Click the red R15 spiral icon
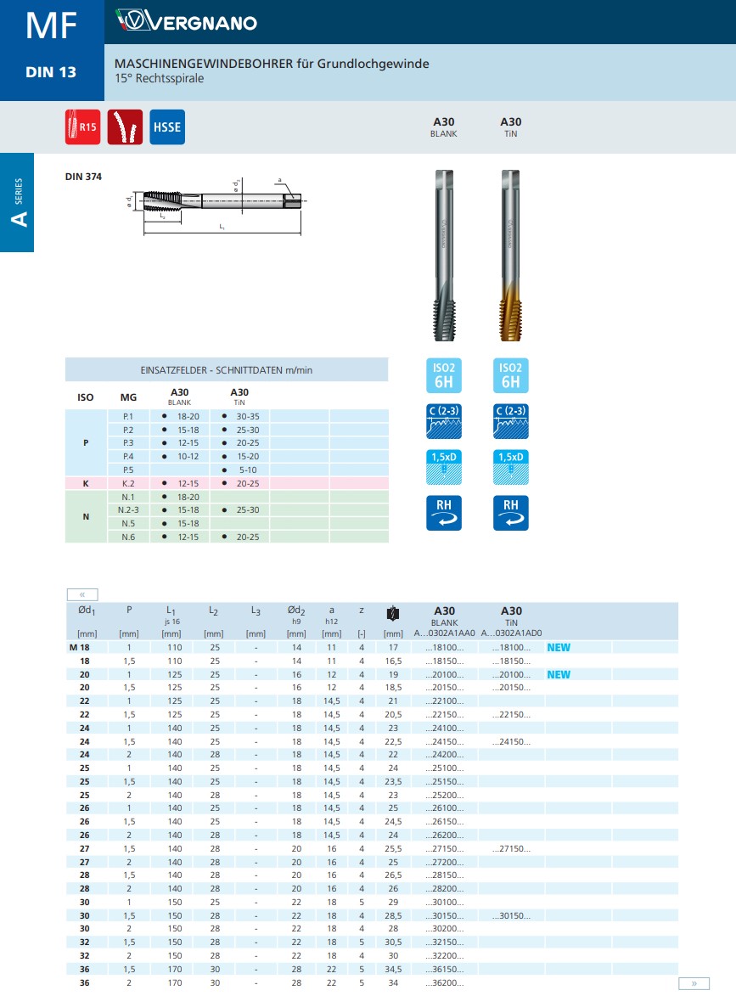Screen dimensions: 736x996 click(x=82, y=127)
